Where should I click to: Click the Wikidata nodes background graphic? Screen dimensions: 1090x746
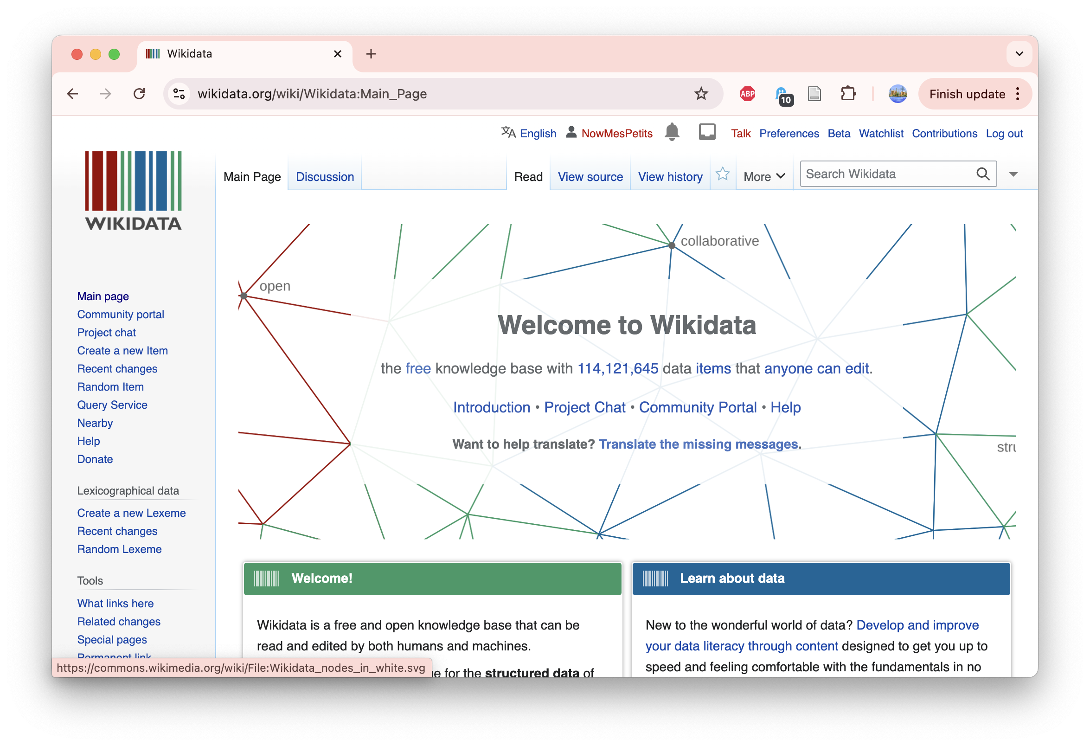(x=629, y=381)
